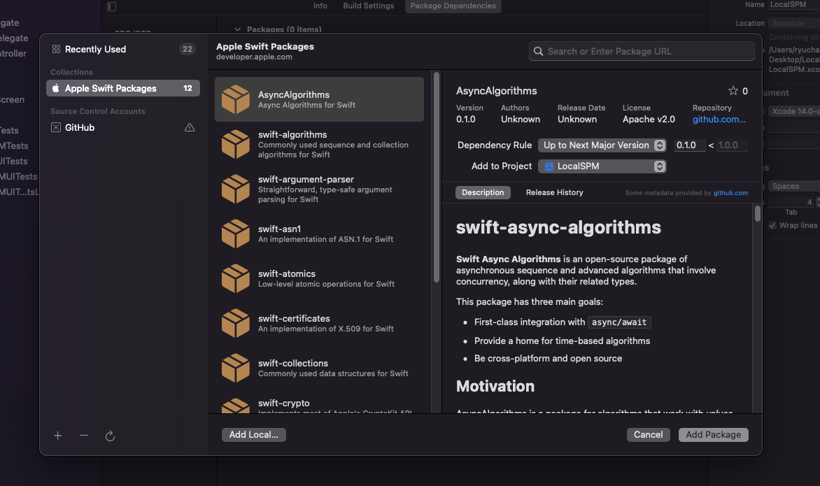820x486 pixels.
Task: Select the GitHub source control account
Action: pos(123,127)
